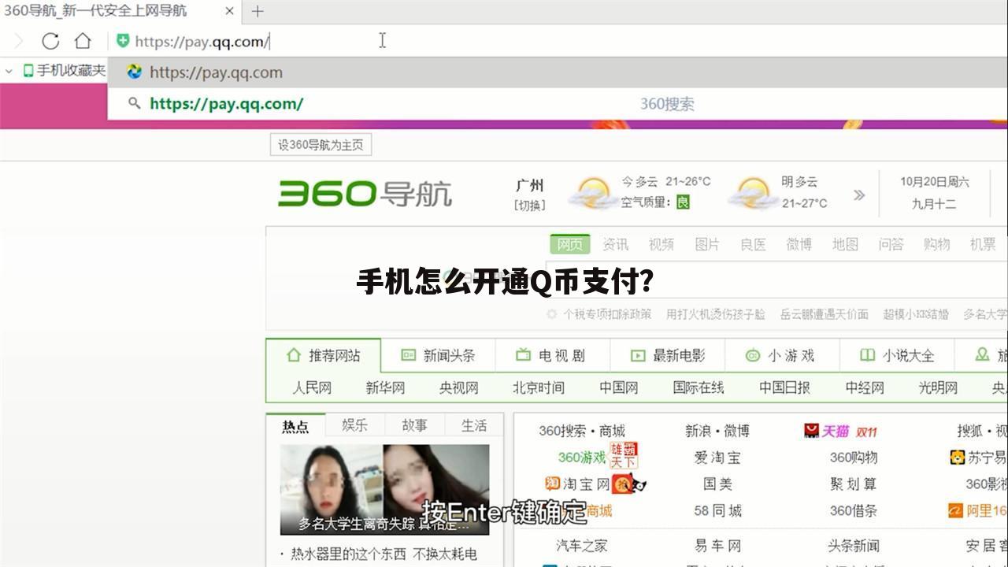The width and height of the screenshot is (1008, 567).
Task: Click today's weather cloud icon
Action: (591, 193)
